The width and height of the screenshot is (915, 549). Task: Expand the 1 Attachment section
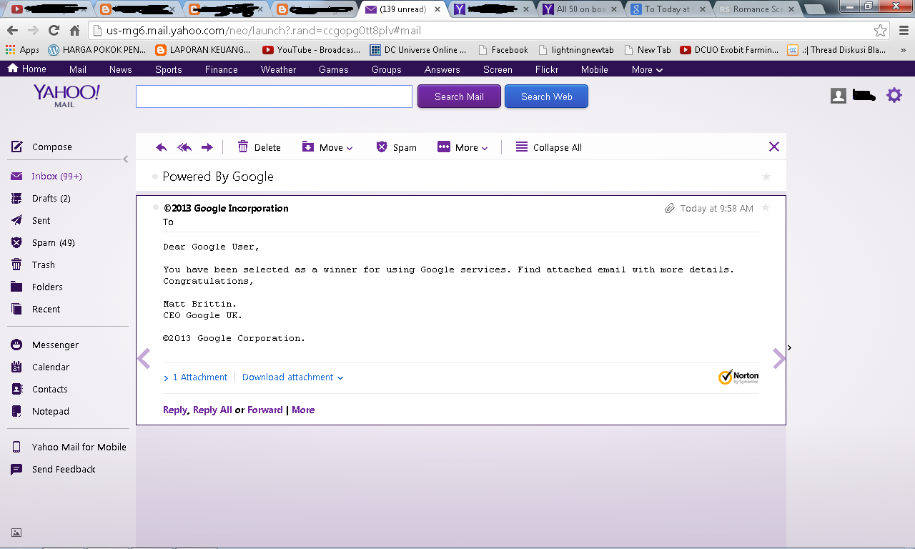[x=195, y=377]
